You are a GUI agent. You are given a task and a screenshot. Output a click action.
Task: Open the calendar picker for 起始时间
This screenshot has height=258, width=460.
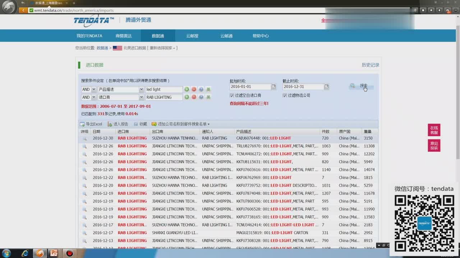273,87
